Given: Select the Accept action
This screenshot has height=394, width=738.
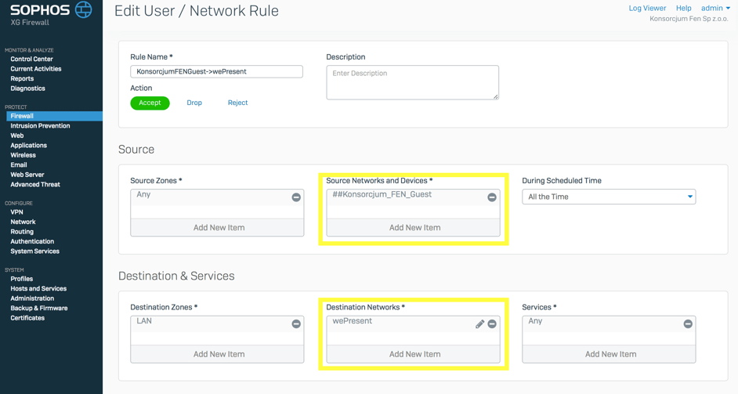Looking at the screenshot, I should [x=150, y=103].
